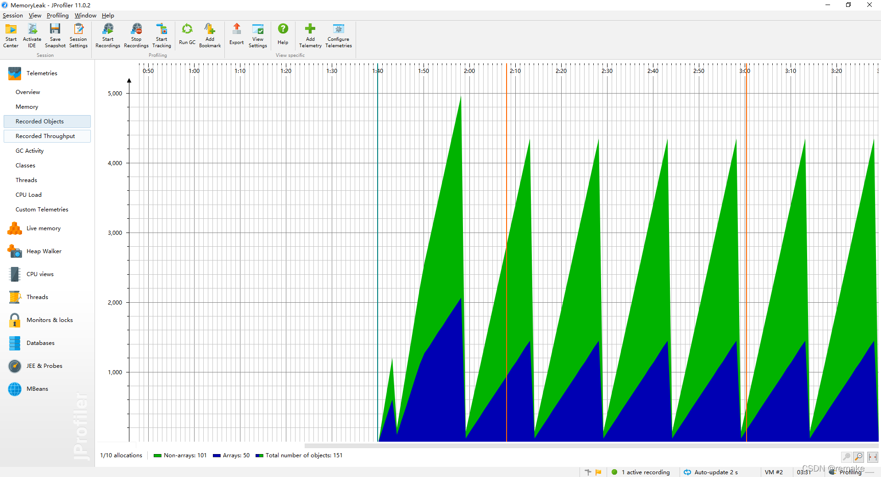Viewport: 881px width, 477px height.
Task: Click the orange bookmark line near 3:00
Action: tap(746, 252)
